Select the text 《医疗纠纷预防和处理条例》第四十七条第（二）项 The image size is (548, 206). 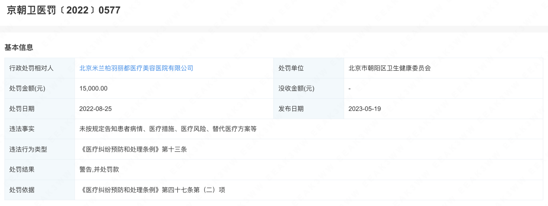[152, 190]
